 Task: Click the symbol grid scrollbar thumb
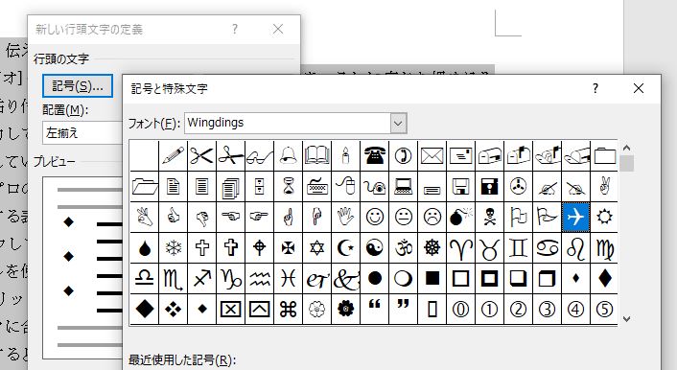(x=627, y=164)
